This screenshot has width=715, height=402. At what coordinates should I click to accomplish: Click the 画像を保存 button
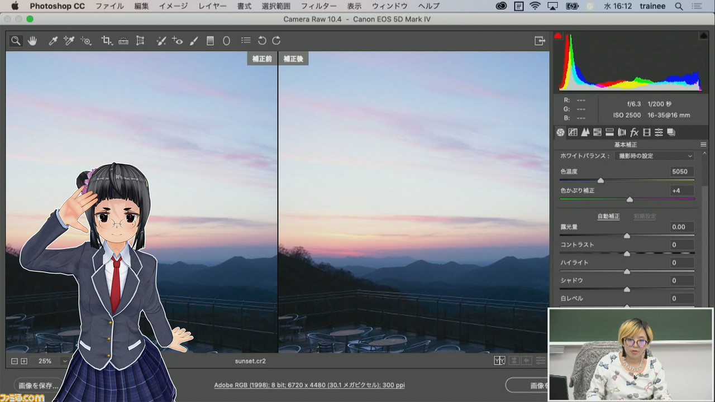pos(38,385)
